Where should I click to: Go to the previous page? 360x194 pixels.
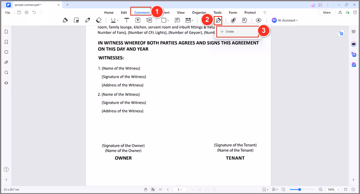[168, 189]
